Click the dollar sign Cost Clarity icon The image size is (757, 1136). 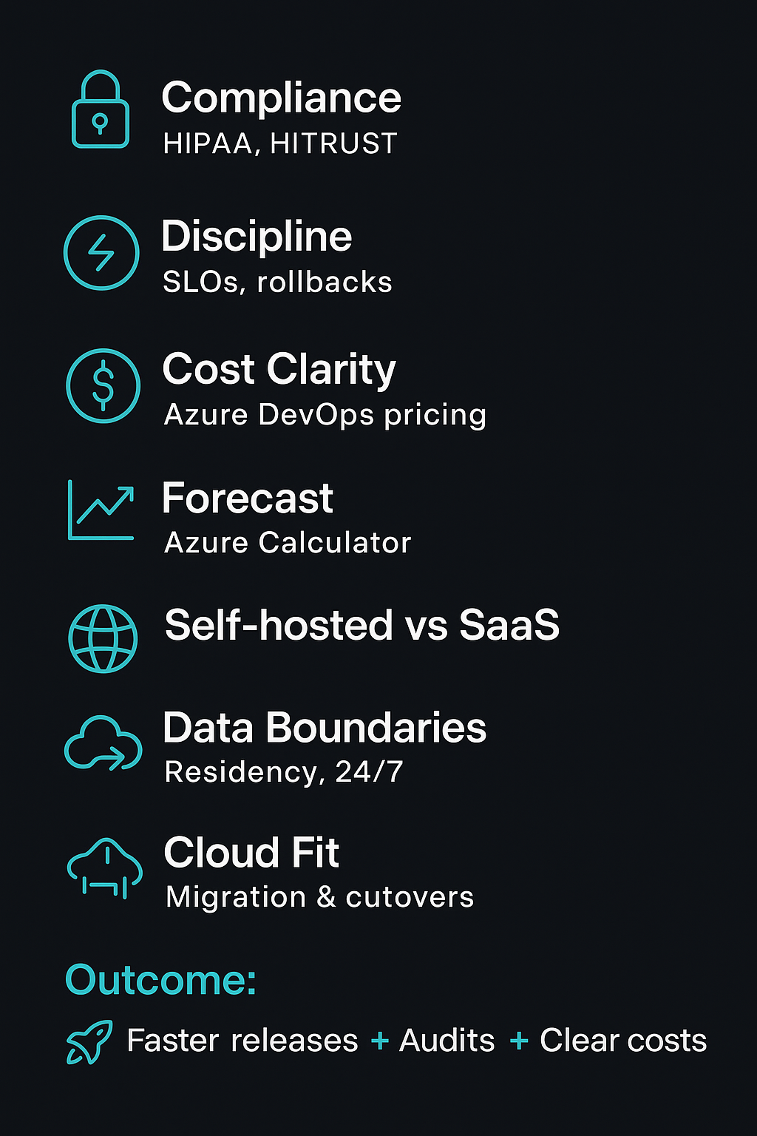click(103, 385)
